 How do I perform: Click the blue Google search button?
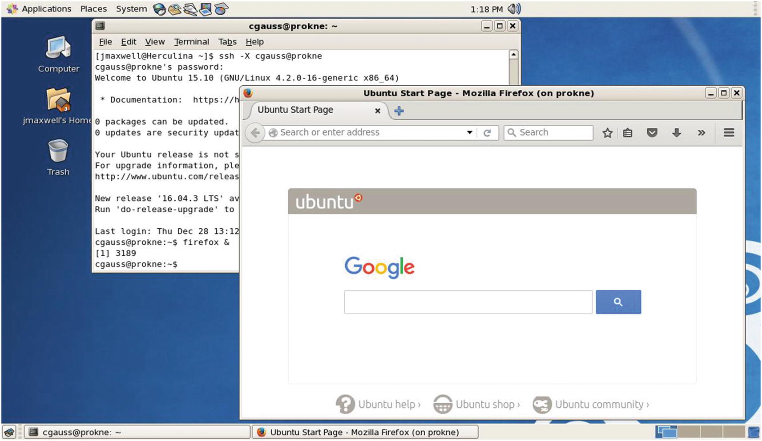click(x=618, y=302)
